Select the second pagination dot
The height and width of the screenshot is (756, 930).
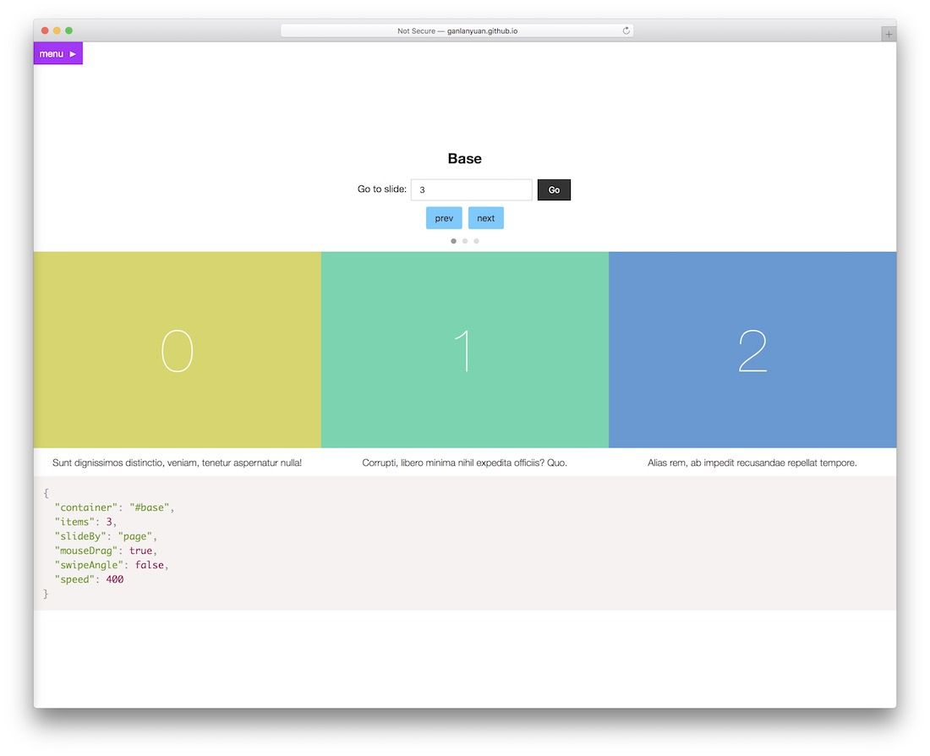point(465,241)
